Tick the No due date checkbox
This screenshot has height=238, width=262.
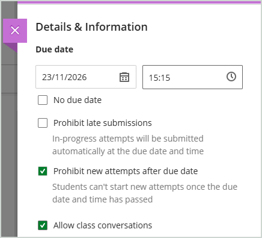click(x=43, y=100)
